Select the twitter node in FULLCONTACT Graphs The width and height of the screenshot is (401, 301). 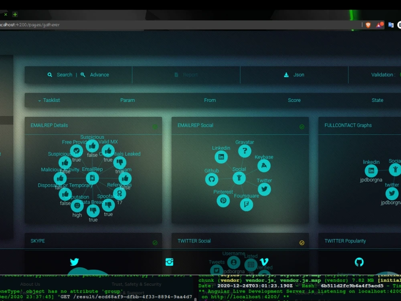[x=392, y=193]
